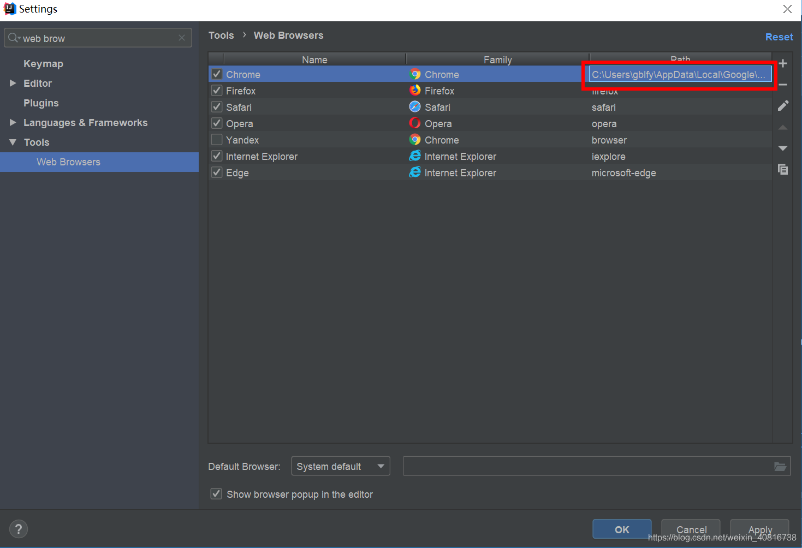Browse for default browser path folder icon
The image size is (802, 548).
(780, 466)
